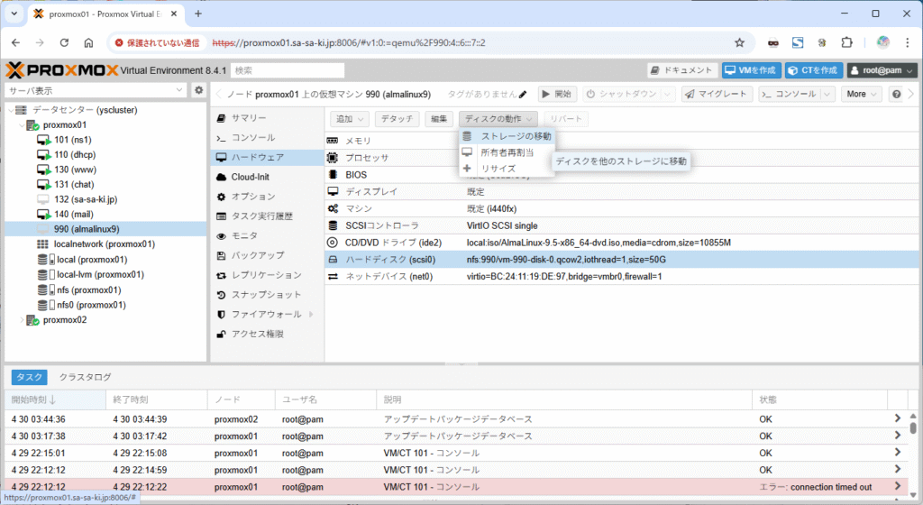Switch to the タスク tab
This screenshot has width=923, height=505.
tap(30, 377)
